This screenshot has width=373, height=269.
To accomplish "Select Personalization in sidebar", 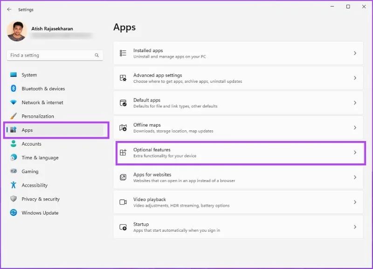I will [x=38, y=116].
